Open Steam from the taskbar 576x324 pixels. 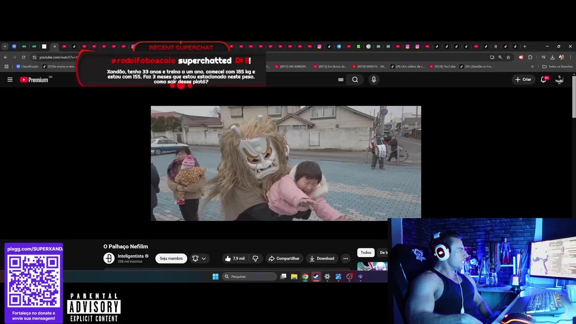[x=316, y=277]
